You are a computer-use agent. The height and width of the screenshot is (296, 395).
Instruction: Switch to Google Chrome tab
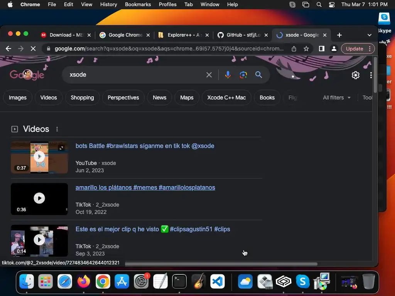click(x=125, y=35)
